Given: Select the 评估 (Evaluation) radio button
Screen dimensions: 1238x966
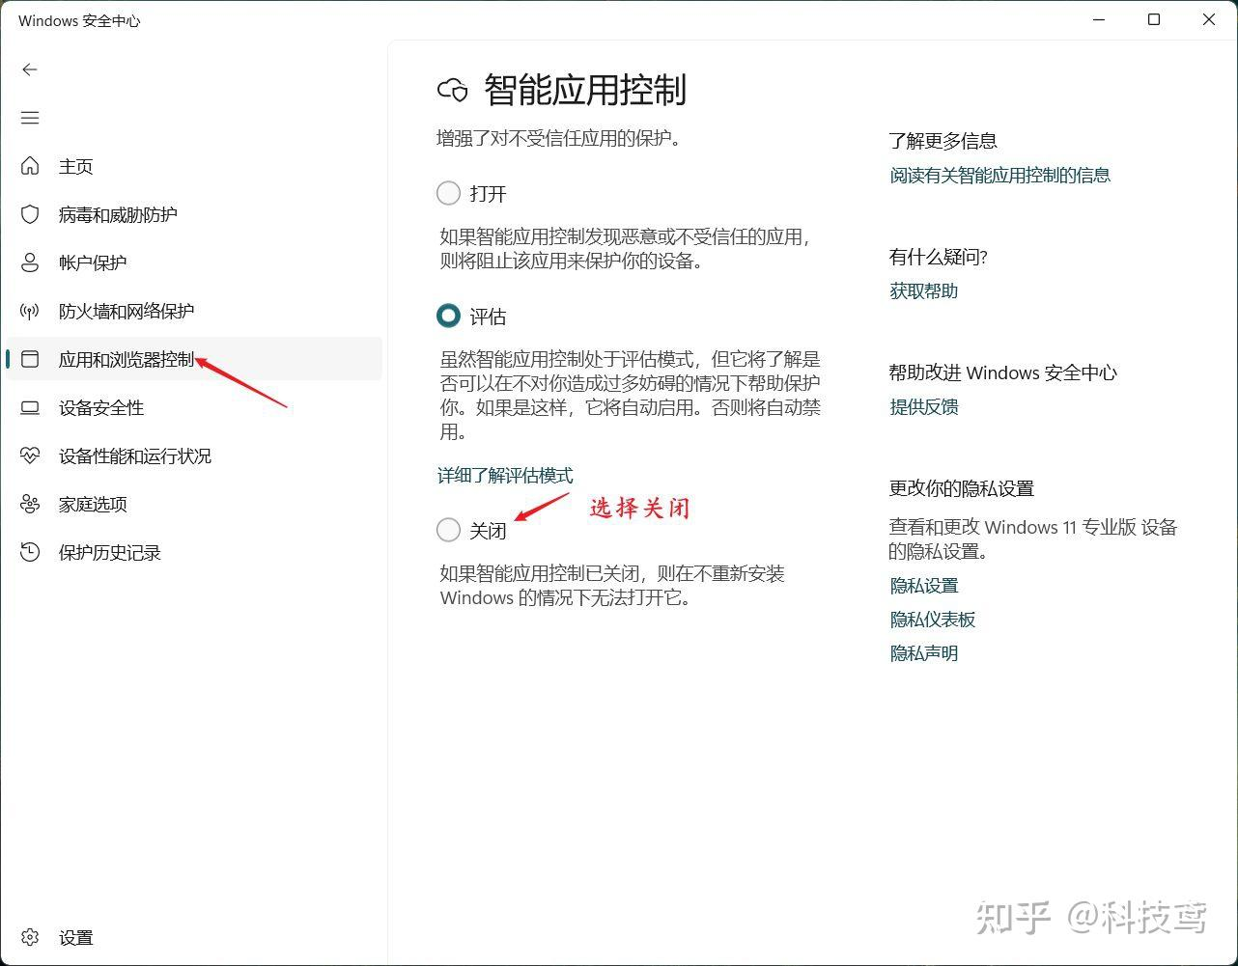Looking at the screenshot, I should click(x=448, y=316).
